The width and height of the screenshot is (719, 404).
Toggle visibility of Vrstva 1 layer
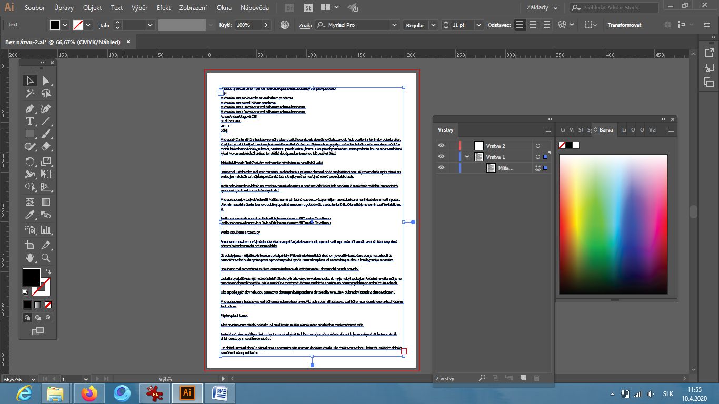tap(441, 157)
